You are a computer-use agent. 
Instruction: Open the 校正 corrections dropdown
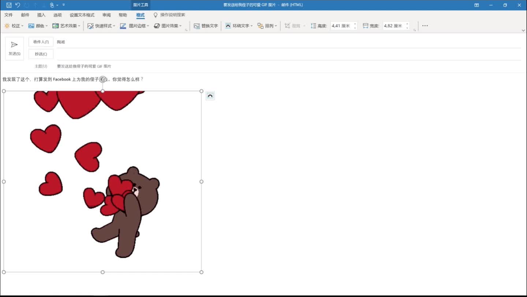coord(14,26)
